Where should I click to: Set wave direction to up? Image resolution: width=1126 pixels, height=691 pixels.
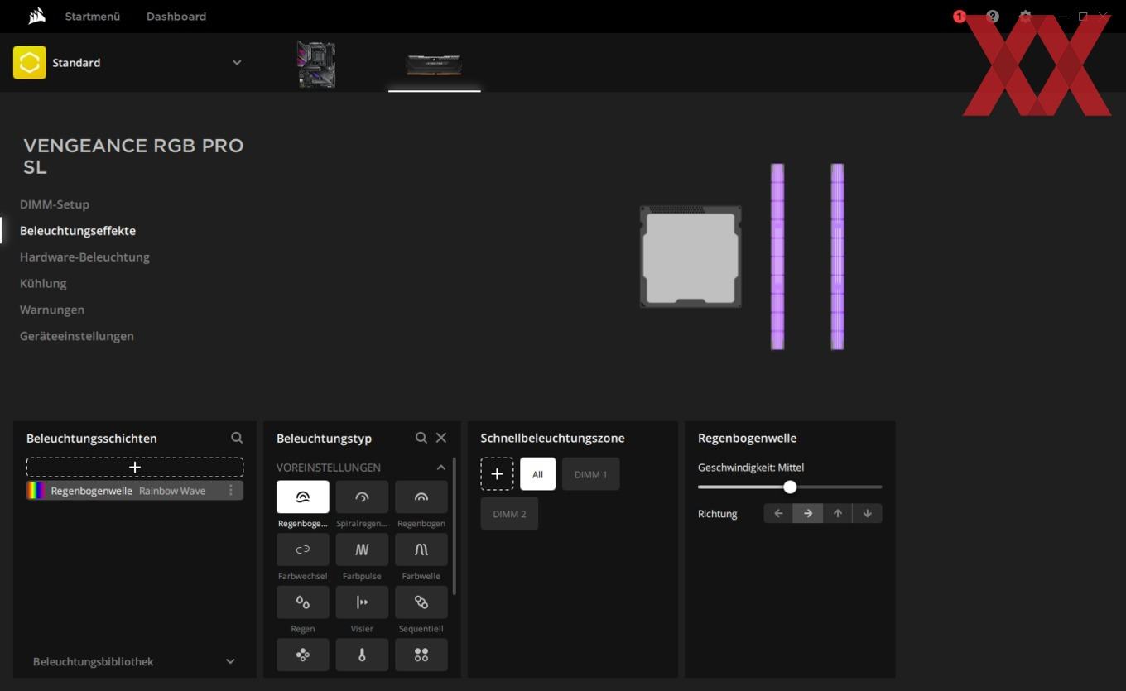[838, 513]
